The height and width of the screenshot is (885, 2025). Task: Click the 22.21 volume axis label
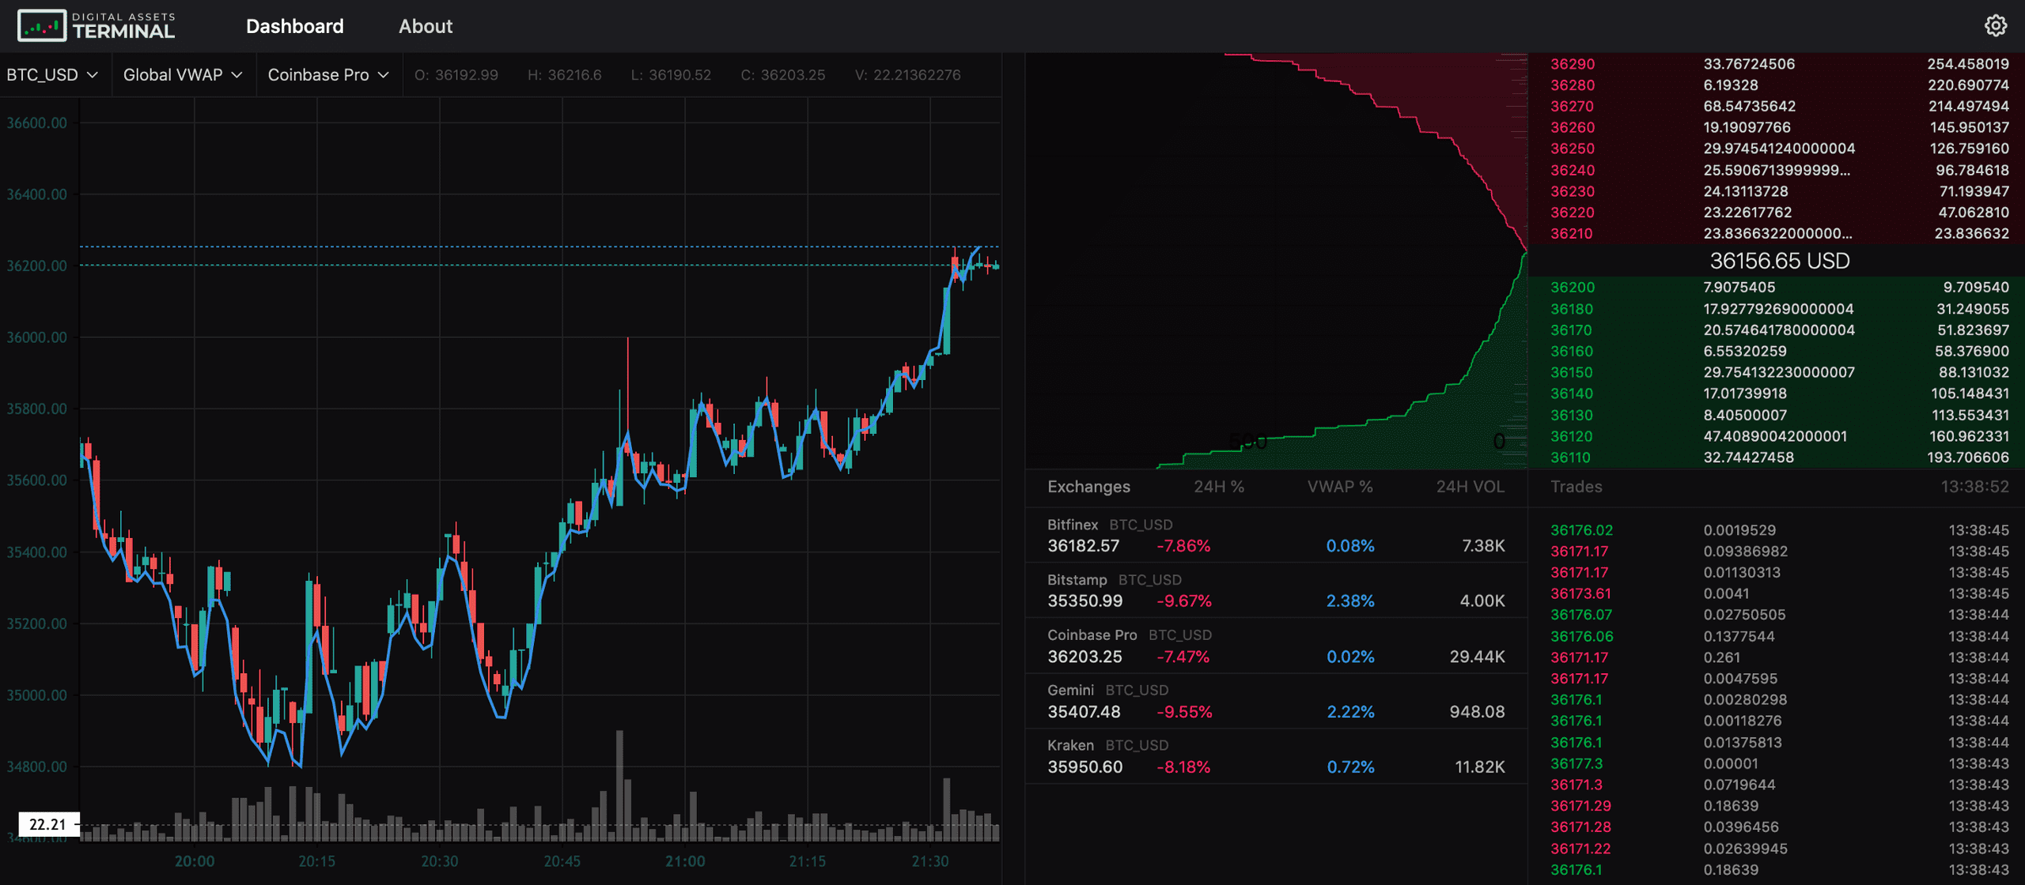point(48,824)
